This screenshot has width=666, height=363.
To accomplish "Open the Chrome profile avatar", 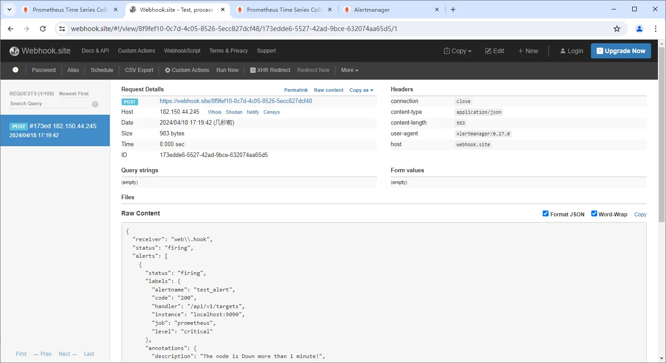I will click(639, 29).
